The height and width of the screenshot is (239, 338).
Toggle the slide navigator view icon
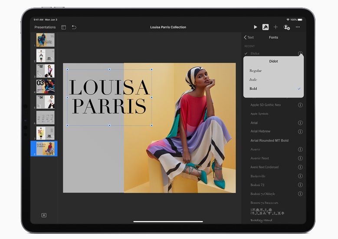[64, 27]
